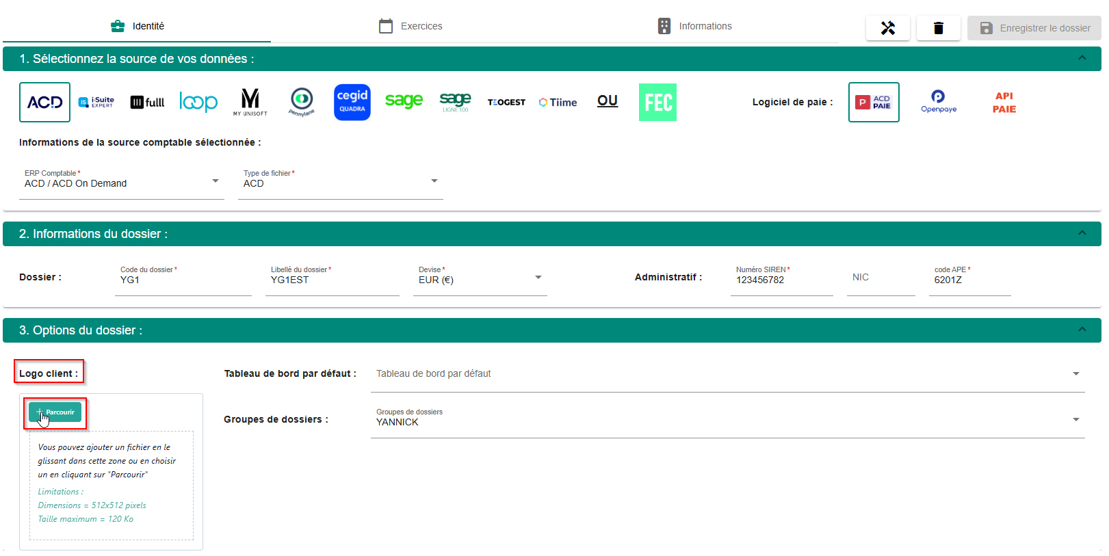Select the ACD accounting source logo

coord(44,102)
